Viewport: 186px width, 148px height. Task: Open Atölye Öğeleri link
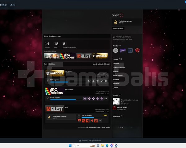click(x=118, y=76)
